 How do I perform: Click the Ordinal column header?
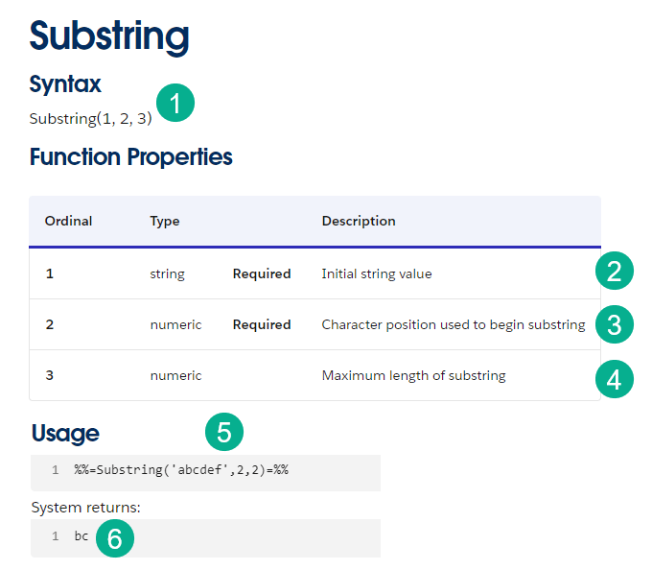68,221
